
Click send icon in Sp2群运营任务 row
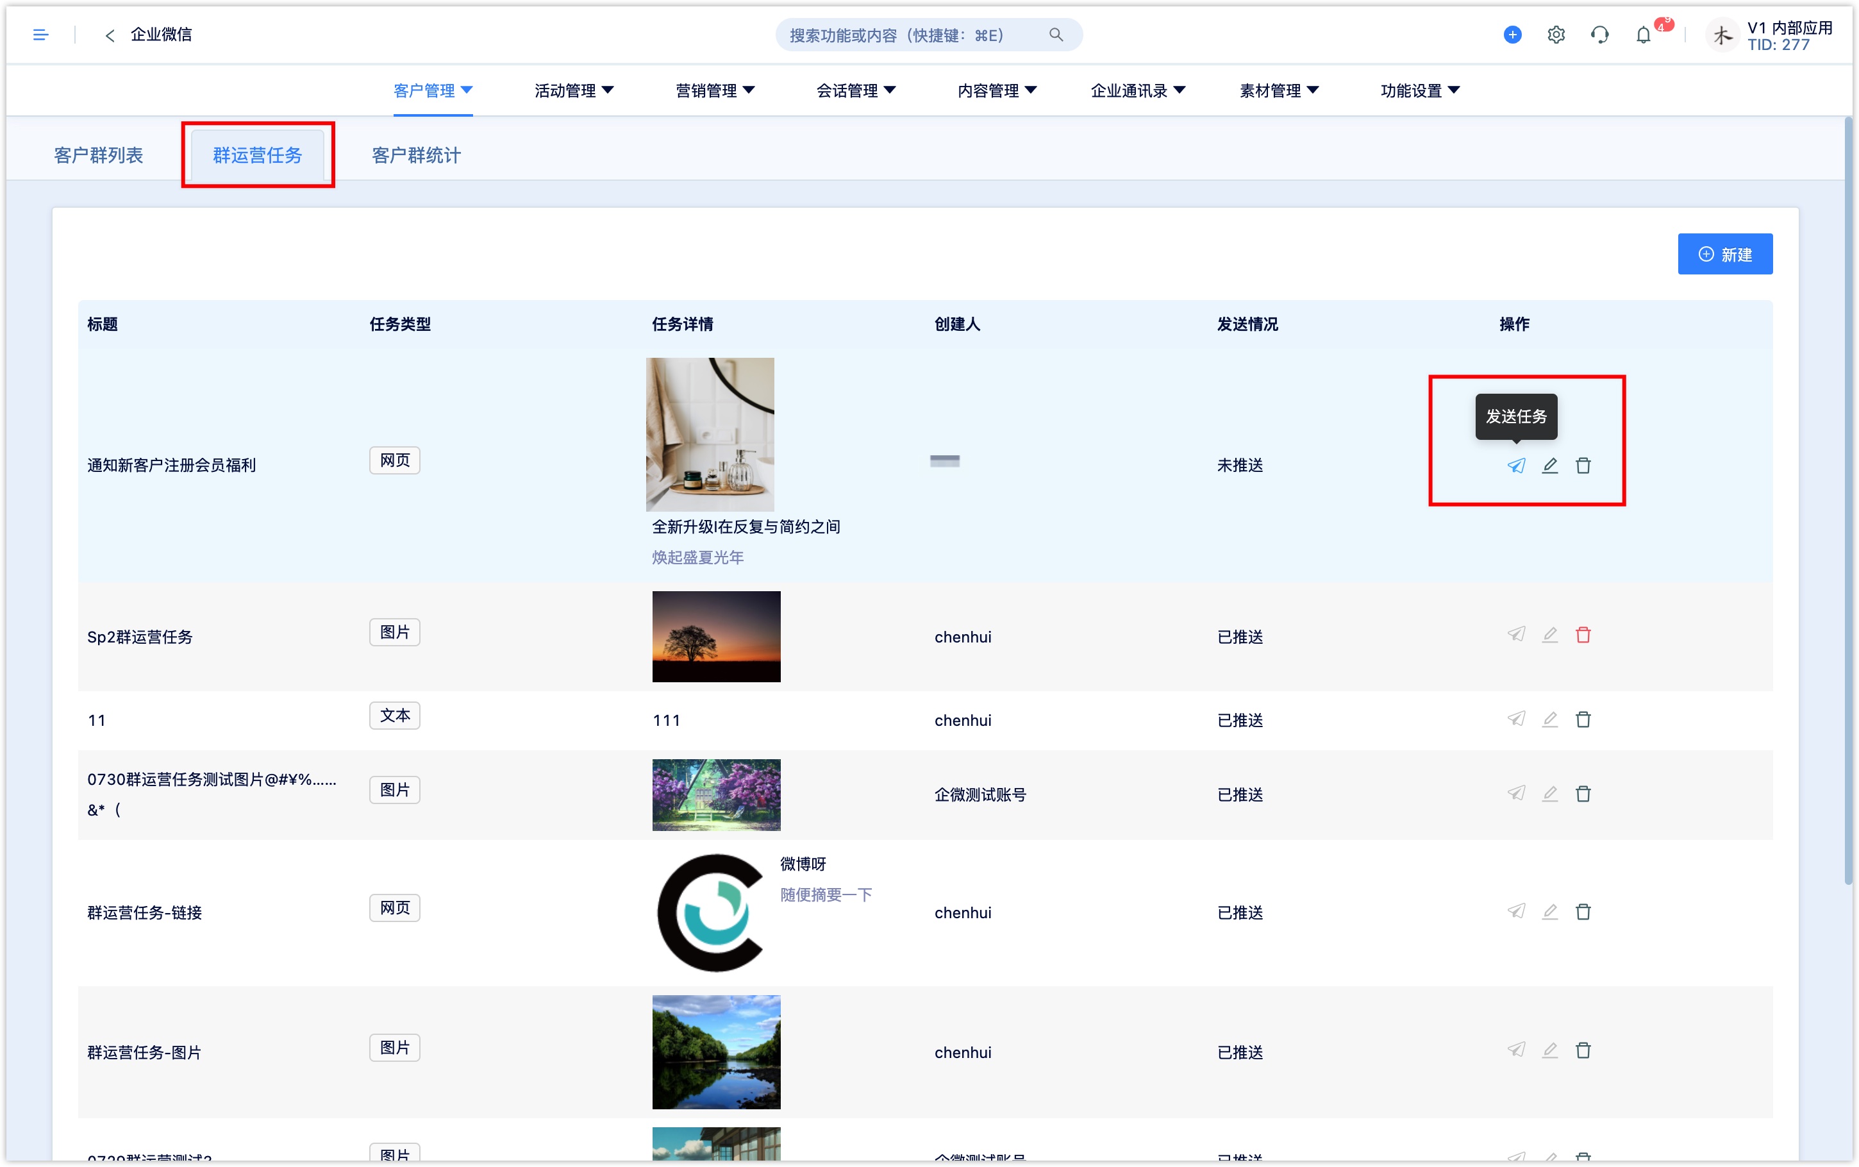1516,634
